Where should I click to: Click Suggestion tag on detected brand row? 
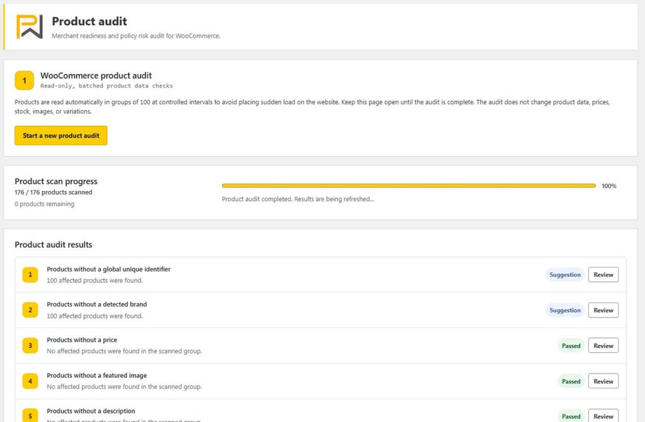coord(565,310)
